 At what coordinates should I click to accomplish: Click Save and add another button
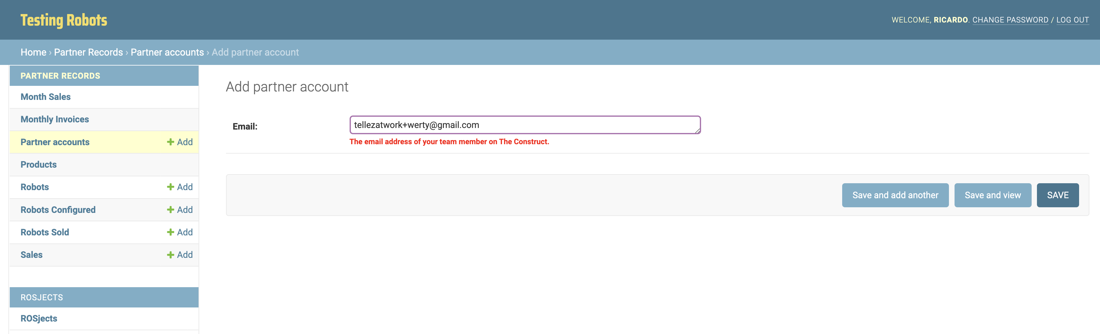pos(895,195)
